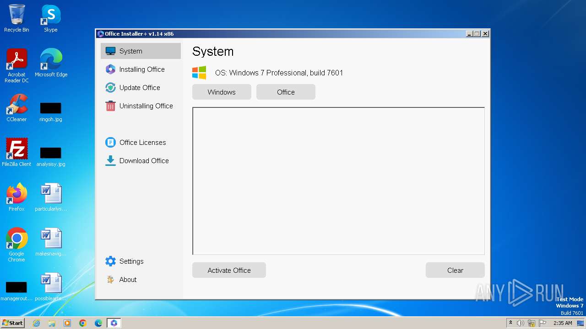Open the Settings page label

point(131,261)
